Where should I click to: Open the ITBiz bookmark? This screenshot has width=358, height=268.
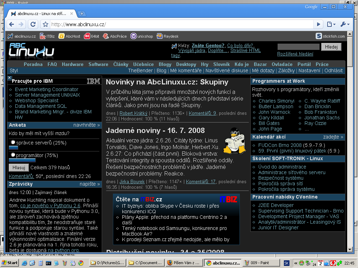coord(47,36)
